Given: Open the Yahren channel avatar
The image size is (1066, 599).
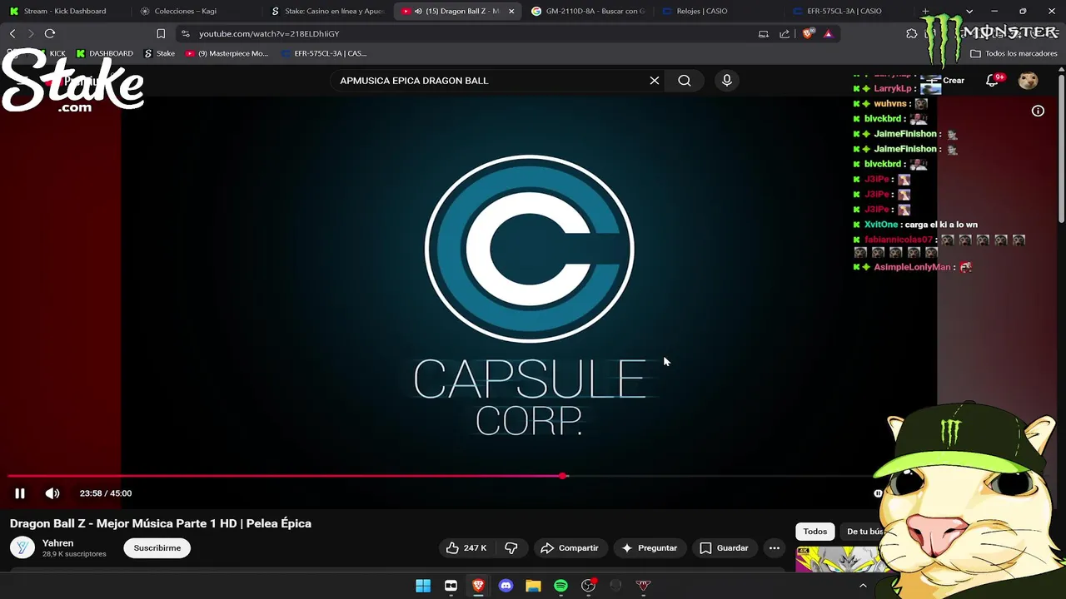Looking at the screenshot, I should [x=22, y=547].
